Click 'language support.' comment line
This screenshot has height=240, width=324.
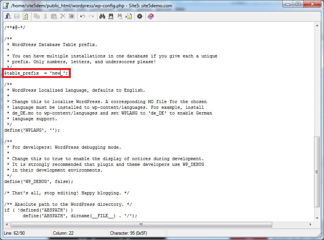tap(32, 119)
